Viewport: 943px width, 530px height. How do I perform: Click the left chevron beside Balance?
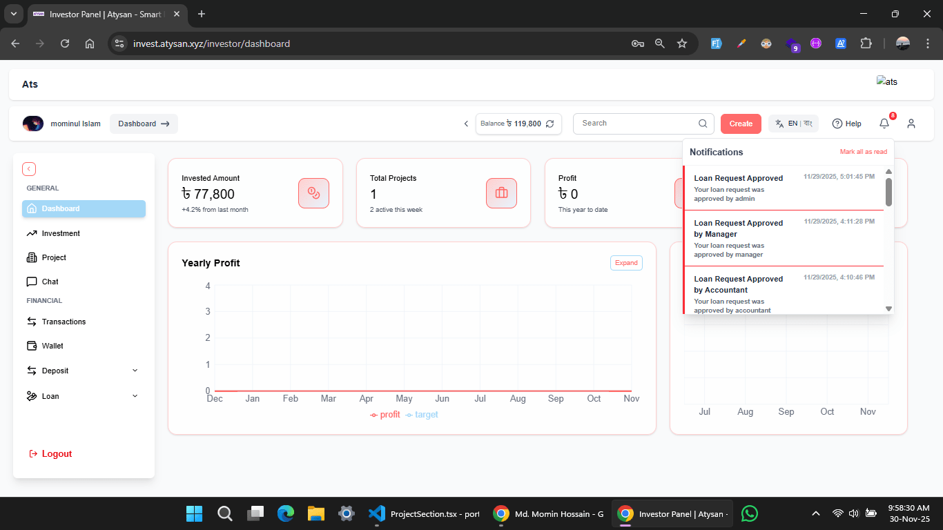click(x=466, y=124)
